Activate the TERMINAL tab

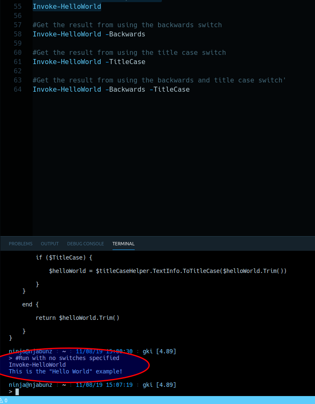pos(123,244)
